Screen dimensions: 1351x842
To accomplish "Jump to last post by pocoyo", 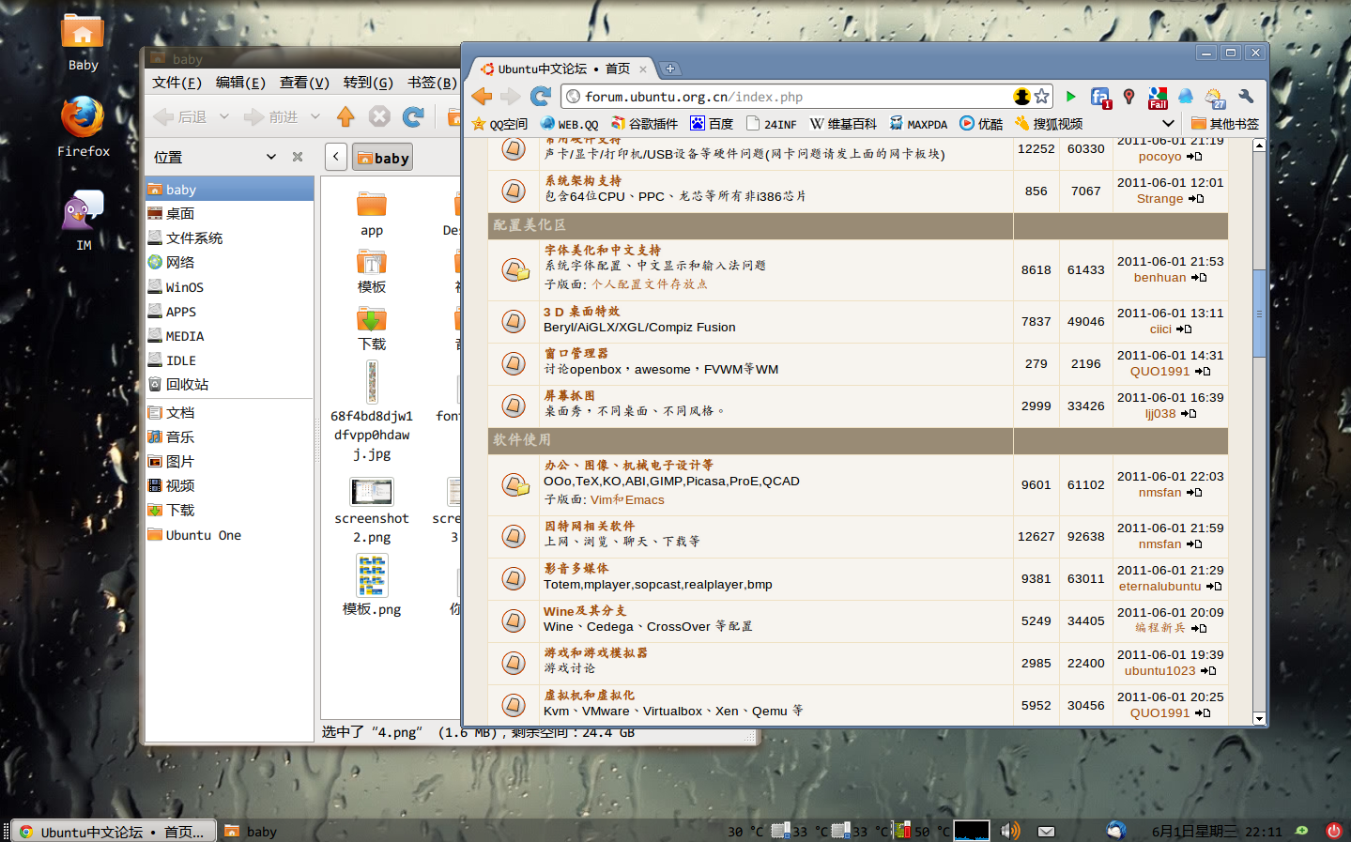I will pyautogui.click(x=1194, y=157).
